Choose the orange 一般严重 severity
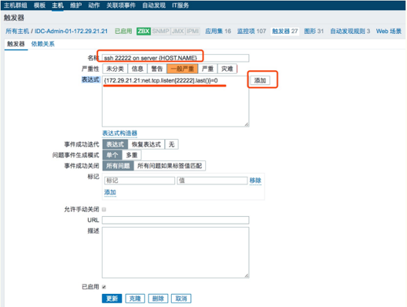Viewport: 407px width, 307px height. click(183, 69)
